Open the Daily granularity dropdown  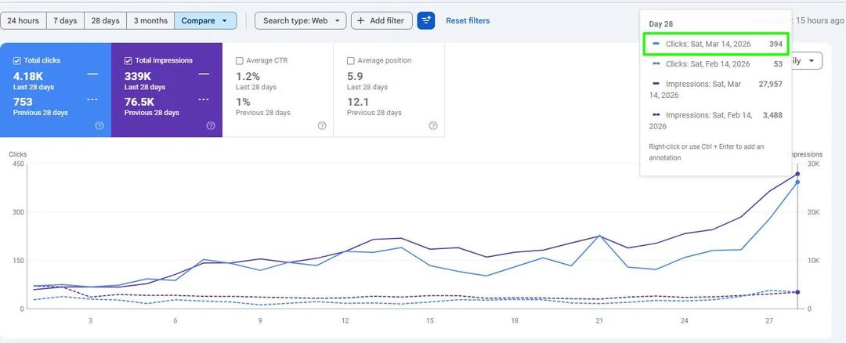805,60
